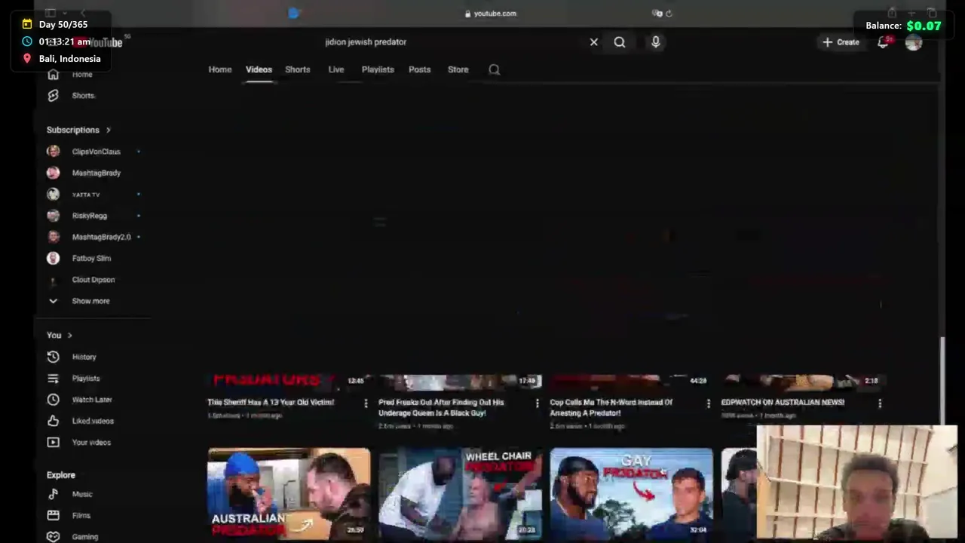Viewport: 965px width, 543px height.
Task: Open the Store tab
Action: pos(458,69)
